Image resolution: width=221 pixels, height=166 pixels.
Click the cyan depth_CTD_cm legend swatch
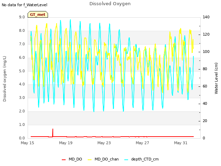(x=126, y=160)
